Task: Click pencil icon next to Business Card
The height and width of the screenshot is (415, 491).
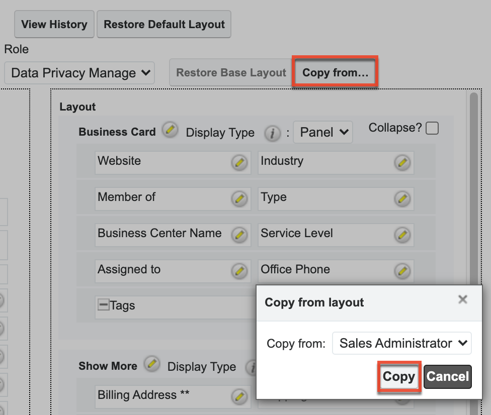Action: coord(171,131)
